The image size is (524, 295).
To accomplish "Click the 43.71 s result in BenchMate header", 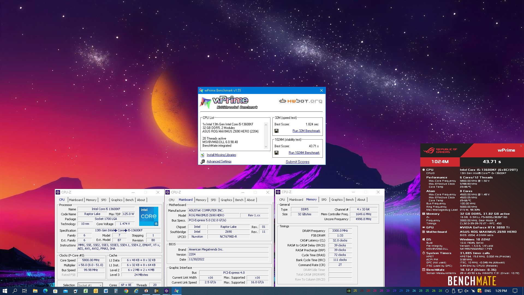I will pos(492,161).
